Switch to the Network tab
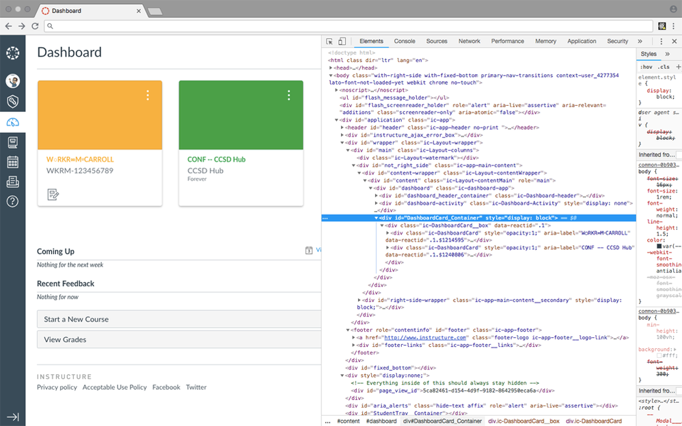Image resolution: width=682 pixels, height=426 pixels. [x=469, y=41]
